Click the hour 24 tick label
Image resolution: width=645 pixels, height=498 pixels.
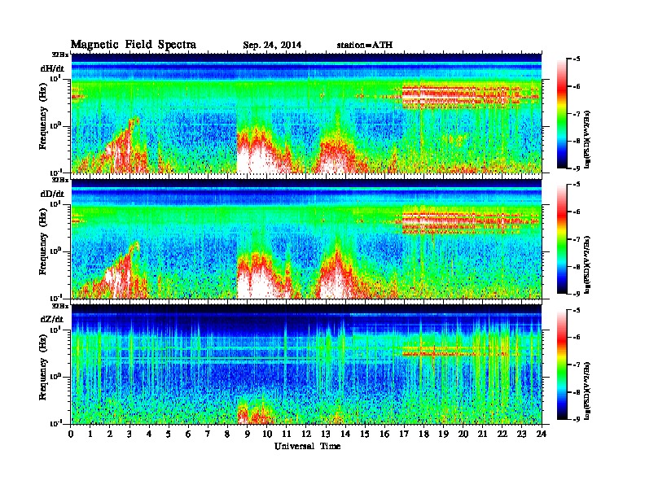(542, 434)
